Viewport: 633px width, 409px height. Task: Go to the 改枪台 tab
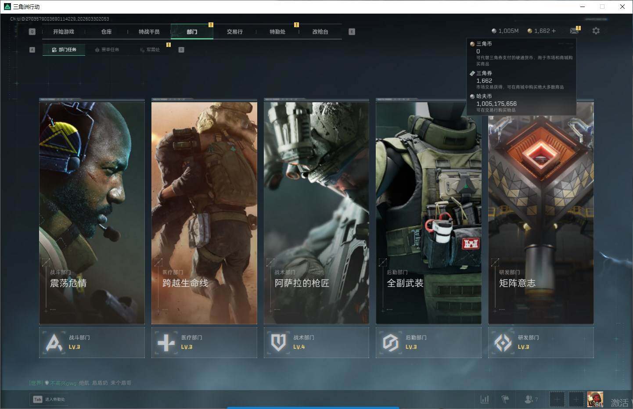pyautogui.click(x=320, y=32)
